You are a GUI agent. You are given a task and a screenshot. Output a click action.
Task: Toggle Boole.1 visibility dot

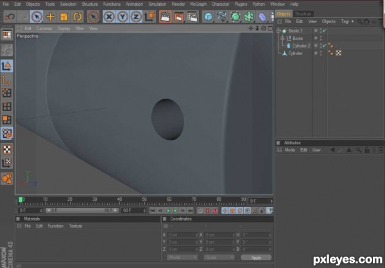click(x=316, y=31)
